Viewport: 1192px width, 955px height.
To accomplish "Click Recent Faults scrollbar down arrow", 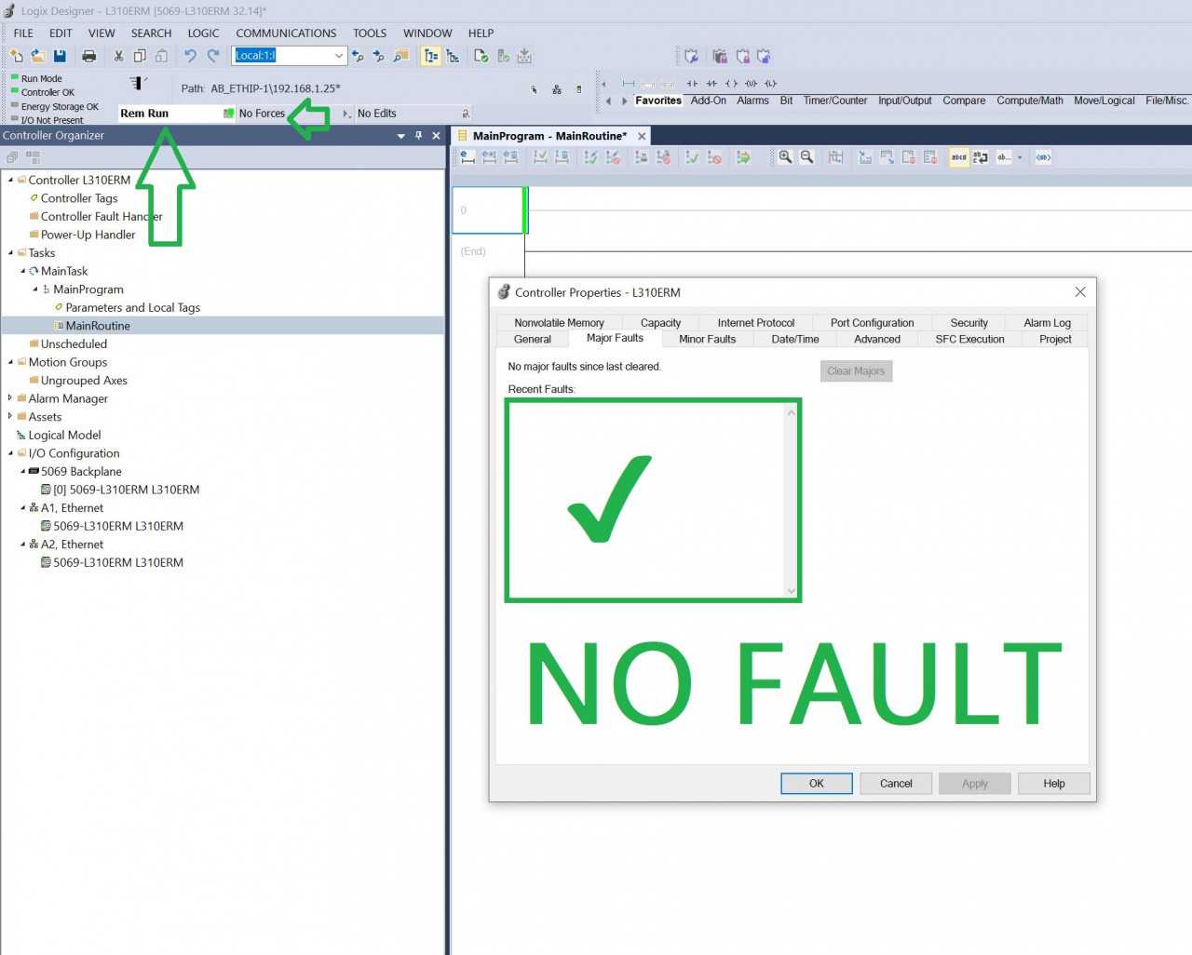I will coord(792,591).
